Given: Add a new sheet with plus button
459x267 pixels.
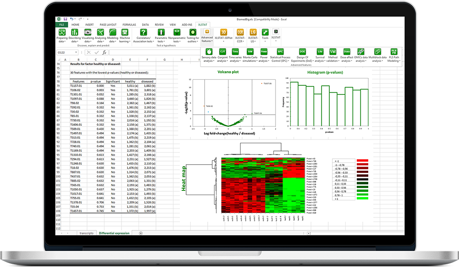Looking at the screenshot, I should coord(140,233).
